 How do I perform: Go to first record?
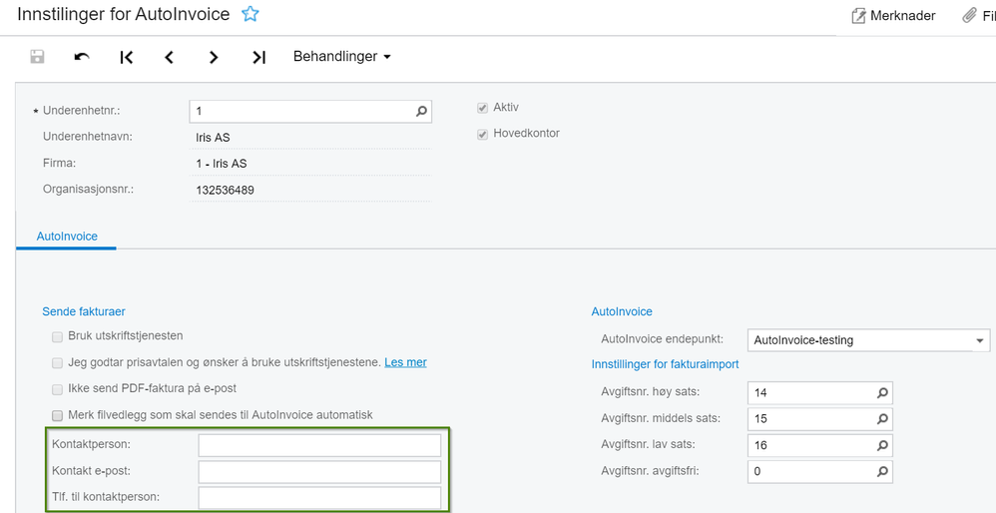tap(127, 57)
